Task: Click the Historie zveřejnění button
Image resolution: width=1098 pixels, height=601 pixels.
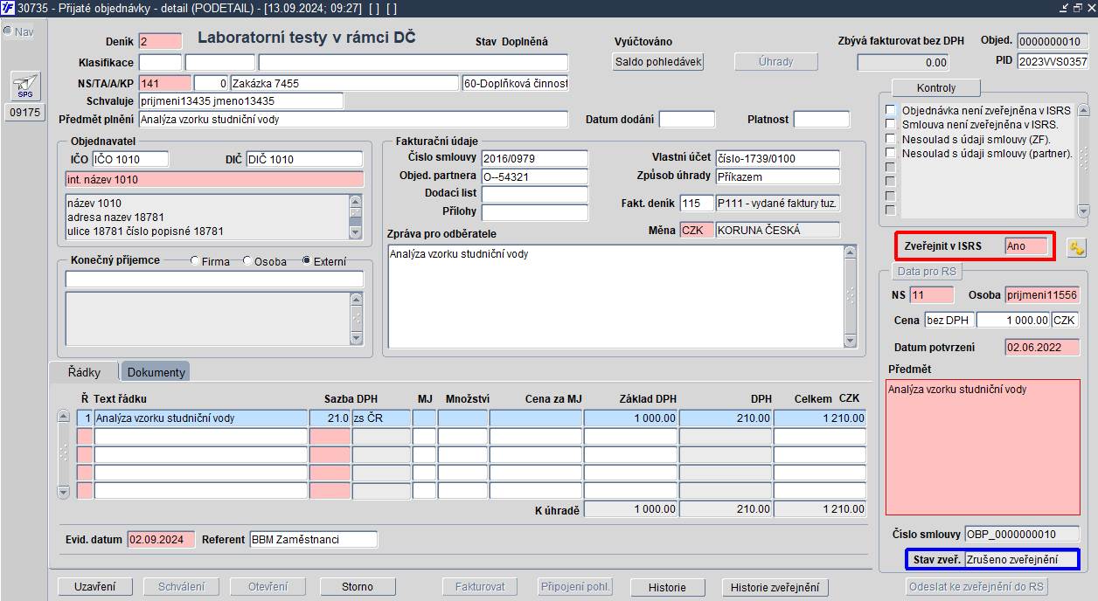Action: click(774, 588)
